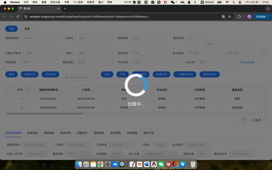272x170 pixels.
Task: Check the row for return order 6983524662
Action: [10, 107]
